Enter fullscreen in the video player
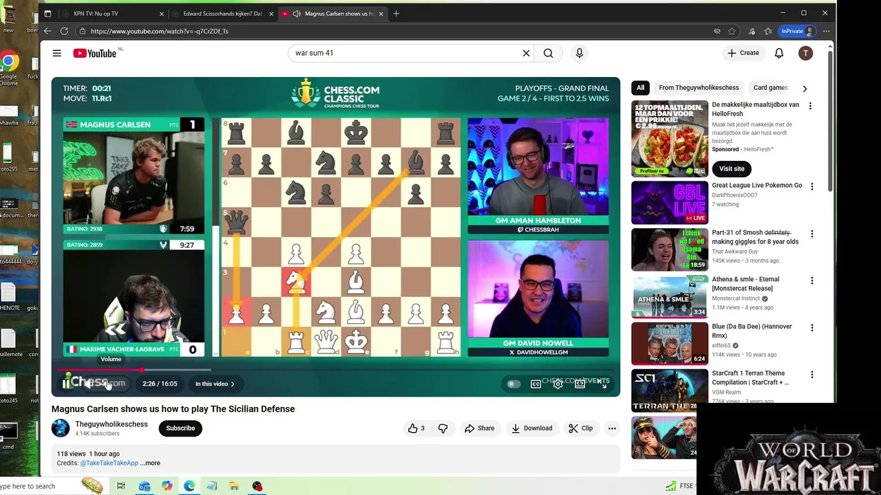Screen dimensions: 881x495 click(x=603, y=384)
